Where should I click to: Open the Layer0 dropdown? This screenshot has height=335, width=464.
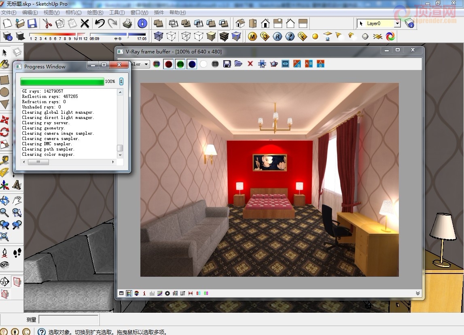tap(397, 23)
